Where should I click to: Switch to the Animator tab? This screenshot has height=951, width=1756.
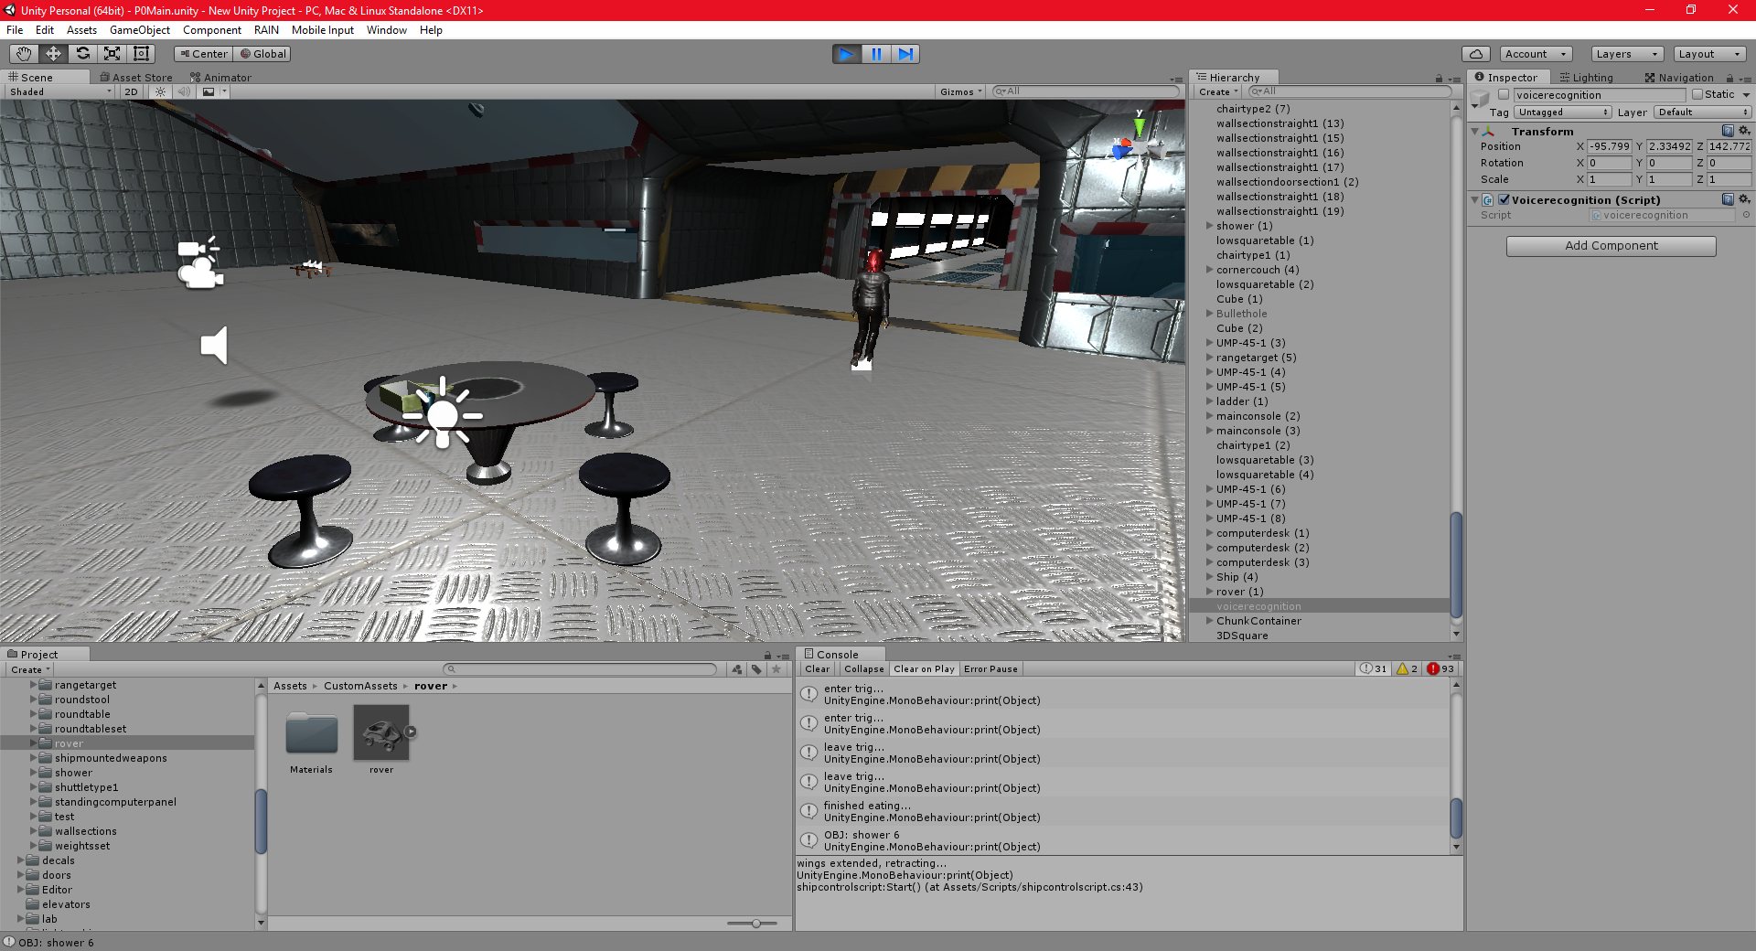click(x=220, y=78)
